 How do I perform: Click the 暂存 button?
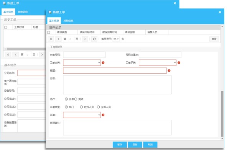[120, 145]
